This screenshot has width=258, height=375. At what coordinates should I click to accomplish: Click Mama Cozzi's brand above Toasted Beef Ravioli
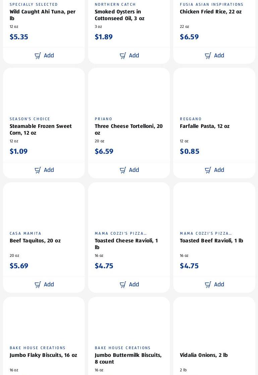(x=206, y=233)
